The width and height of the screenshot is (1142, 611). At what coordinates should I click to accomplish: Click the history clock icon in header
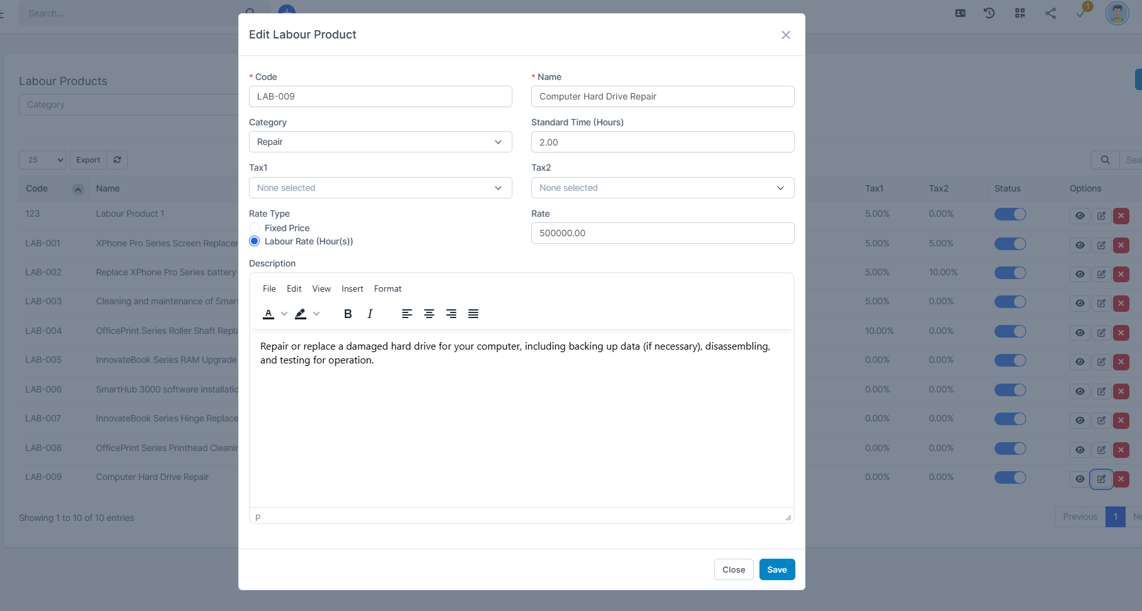989,13
